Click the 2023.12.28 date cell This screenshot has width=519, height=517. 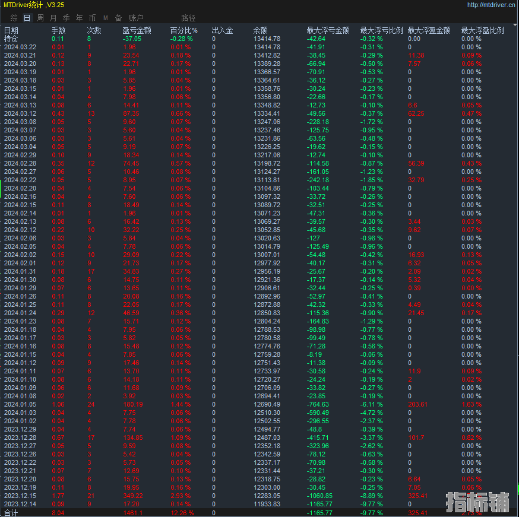coord(20,437)
